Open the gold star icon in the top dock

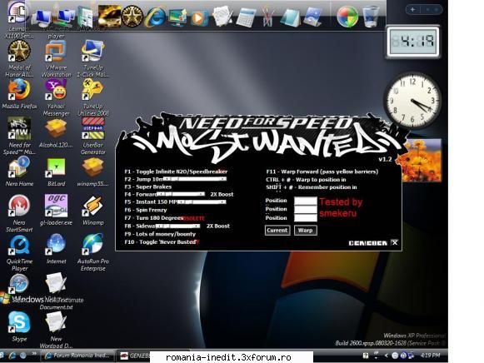[x=132, y=16]
